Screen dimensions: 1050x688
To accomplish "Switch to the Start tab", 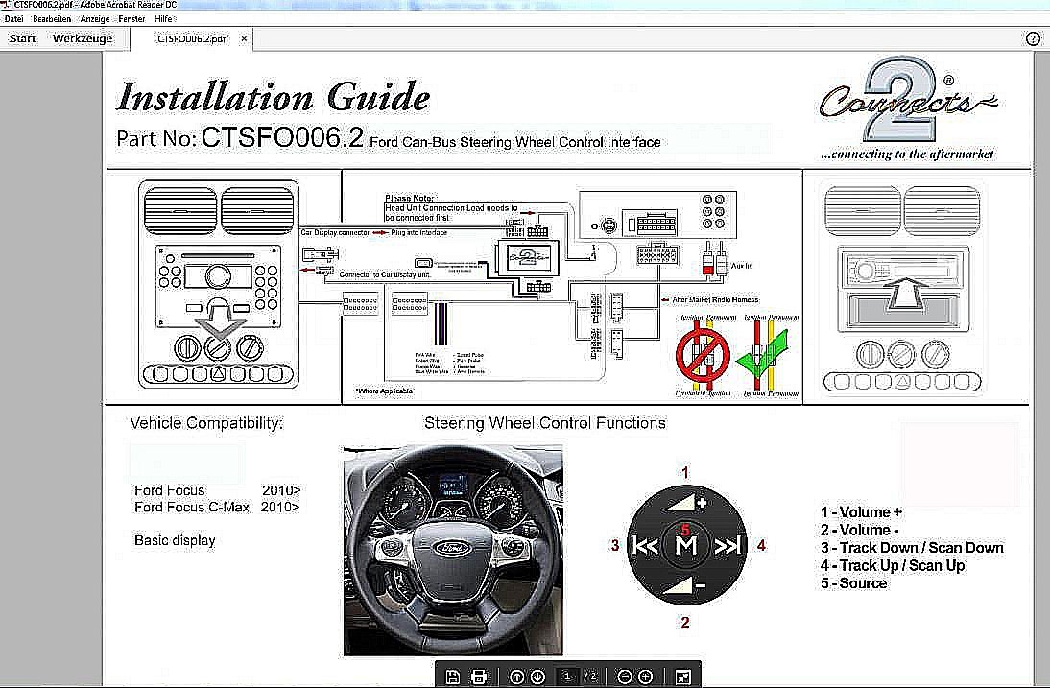I will pyautogui.click(x=22, y=38).
